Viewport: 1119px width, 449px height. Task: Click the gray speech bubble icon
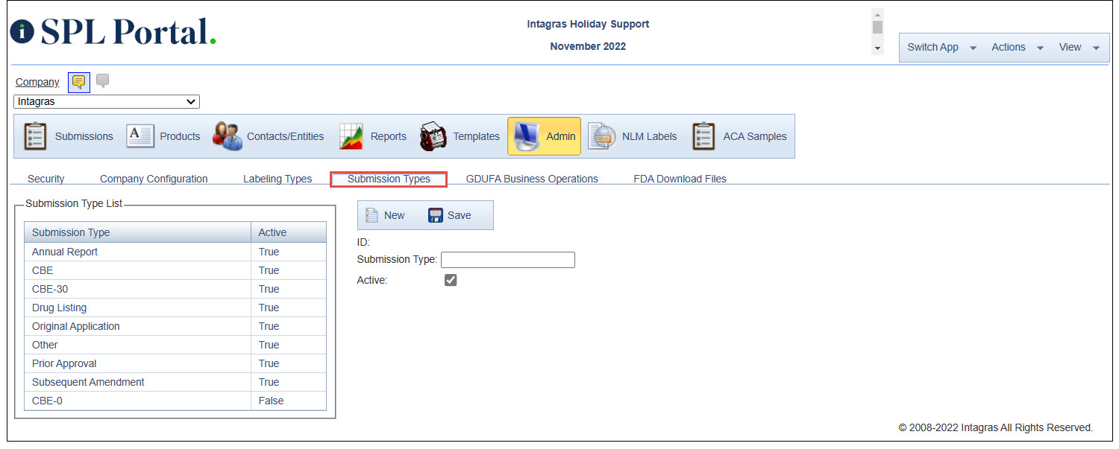coord(103,81)
